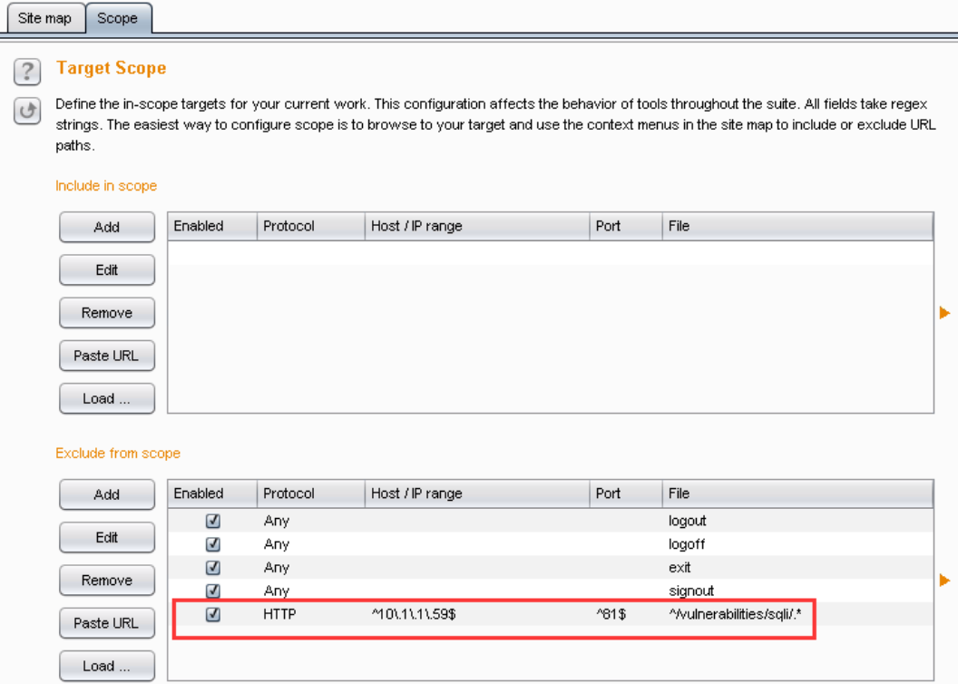Click Paste URL in Exclude from scope

(x=107, y=623)
